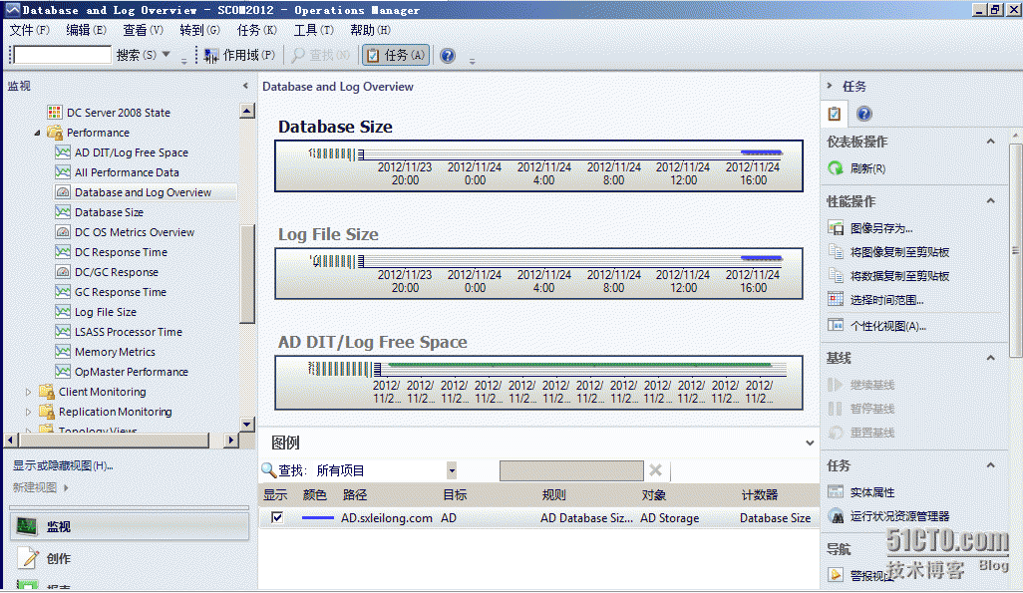Screen dimensions: 1023x593
Task: Open the 帮助(H) menu
Action: [371, 30]
